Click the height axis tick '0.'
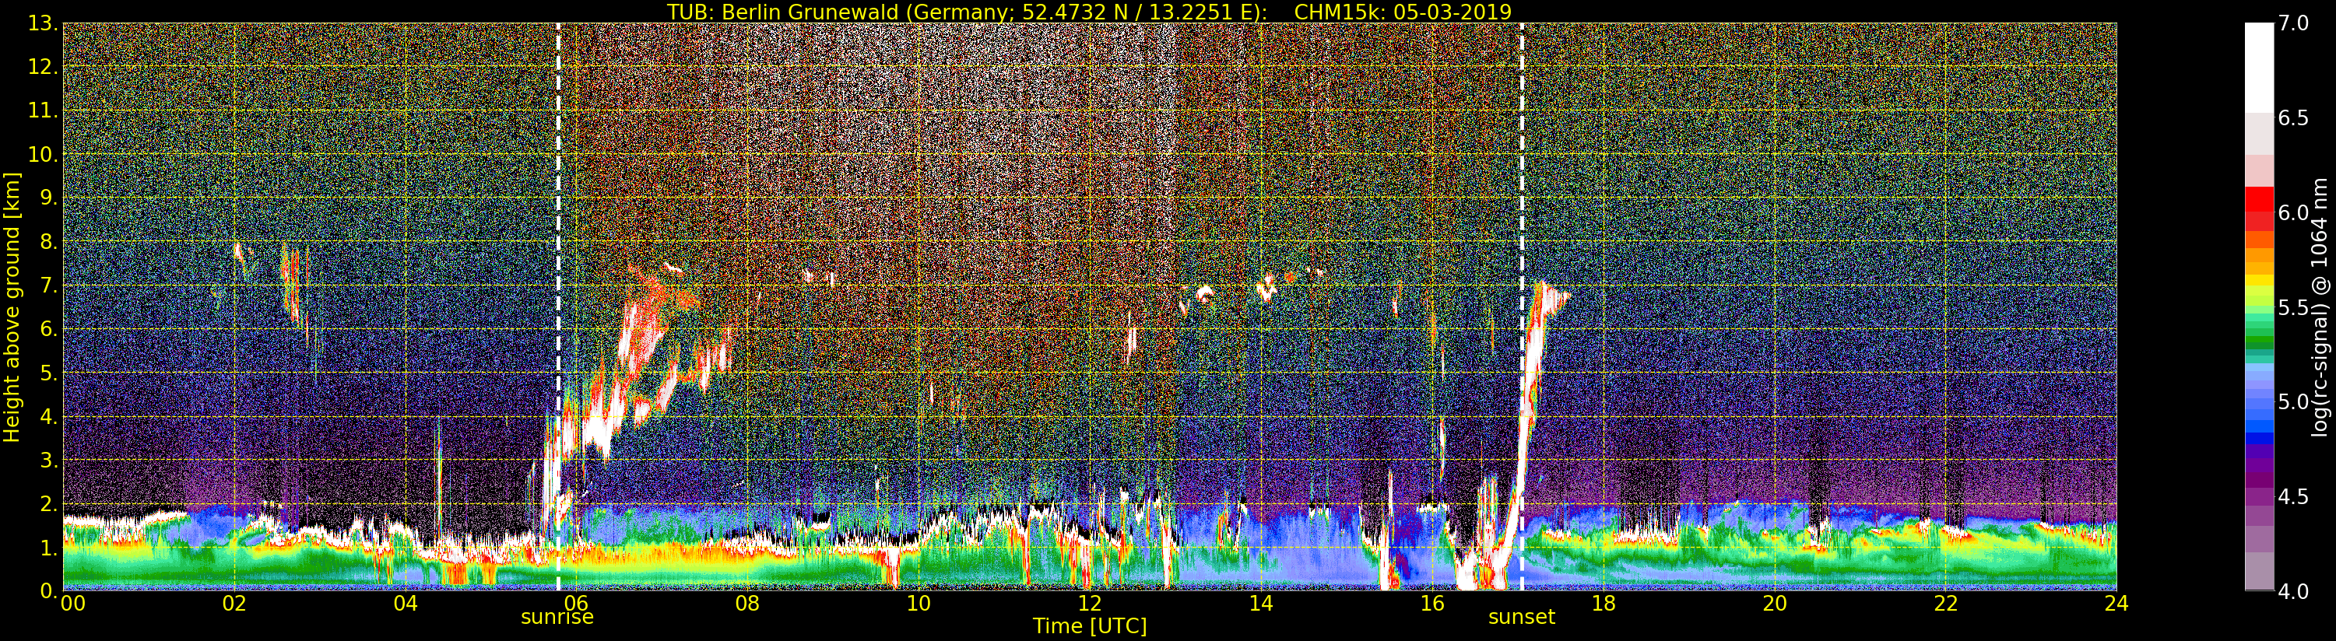This screenshot has height=641, width=2336. pos(48,590)
